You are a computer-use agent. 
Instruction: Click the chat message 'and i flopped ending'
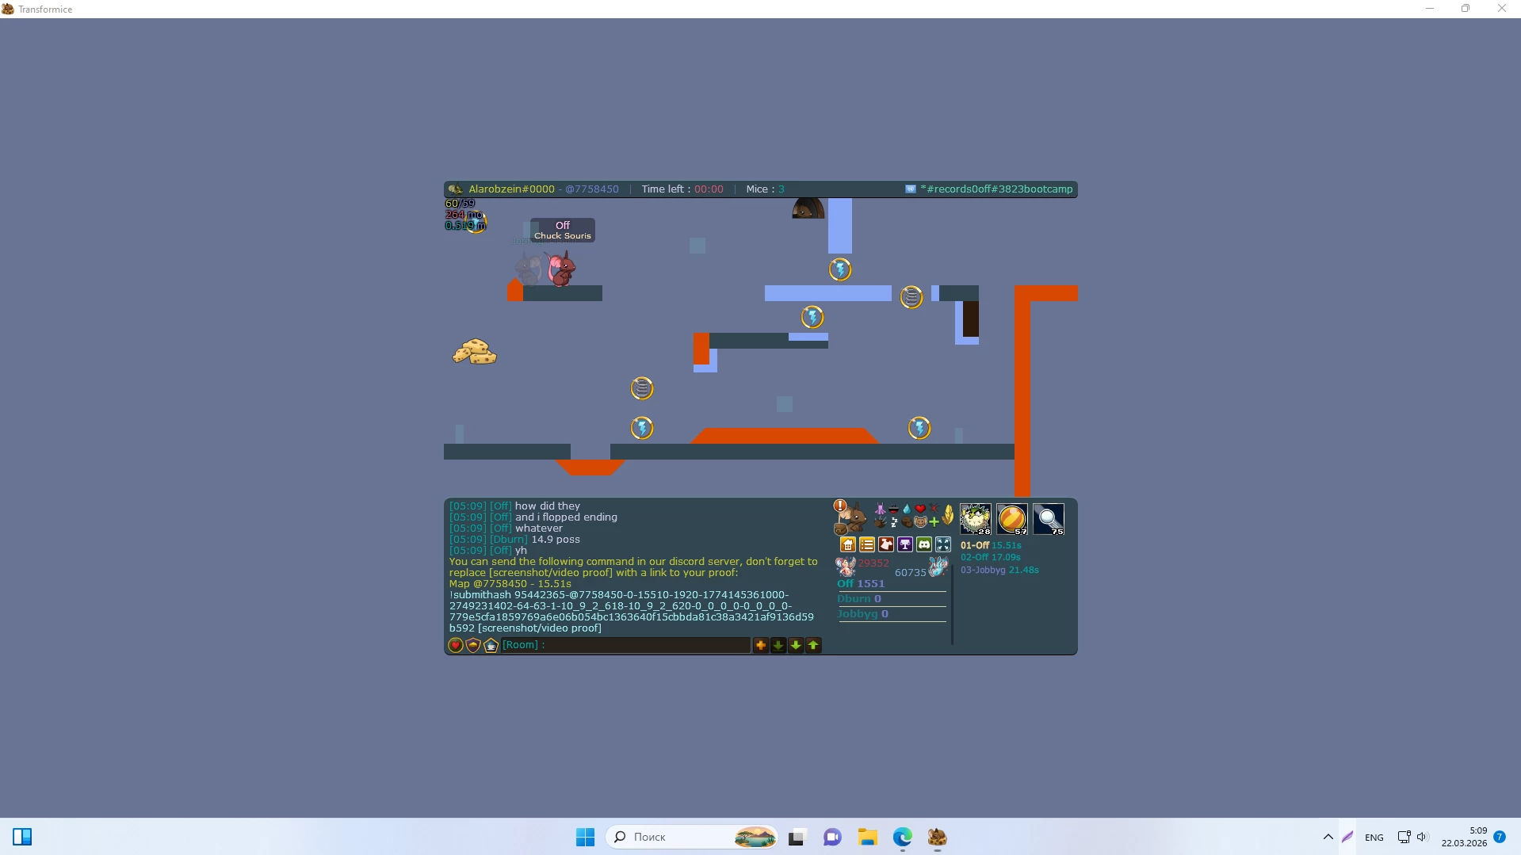pyautogui.click(x=566, y=517)
